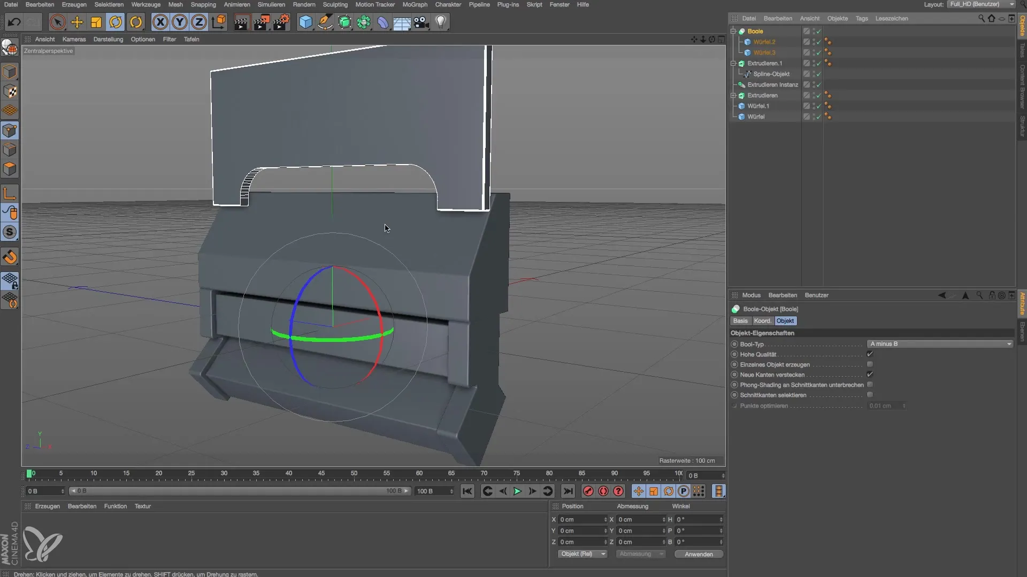
Task: Toggle Hohe Qualität checkbox
Action: [870, 354]
